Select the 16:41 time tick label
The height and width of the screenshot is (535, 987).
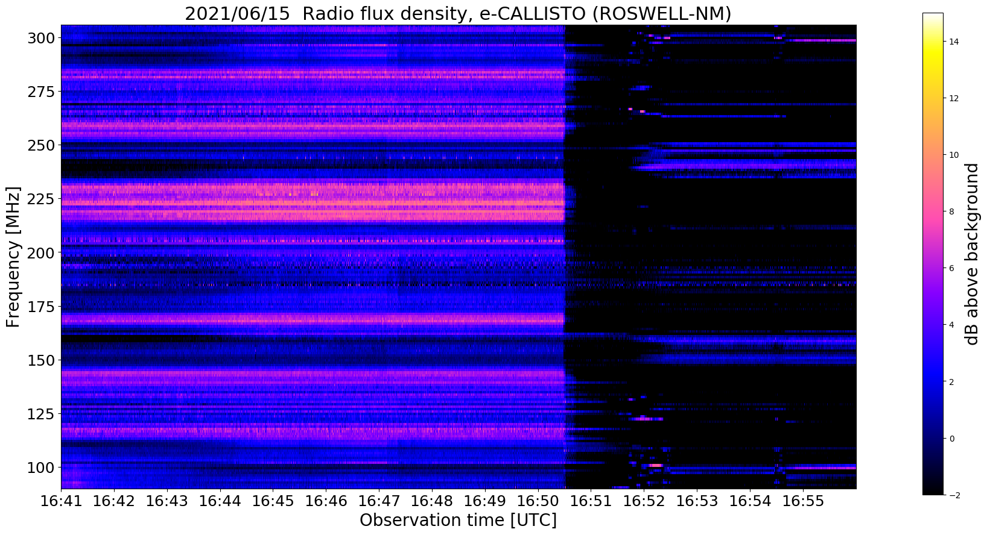coord(61,501)
